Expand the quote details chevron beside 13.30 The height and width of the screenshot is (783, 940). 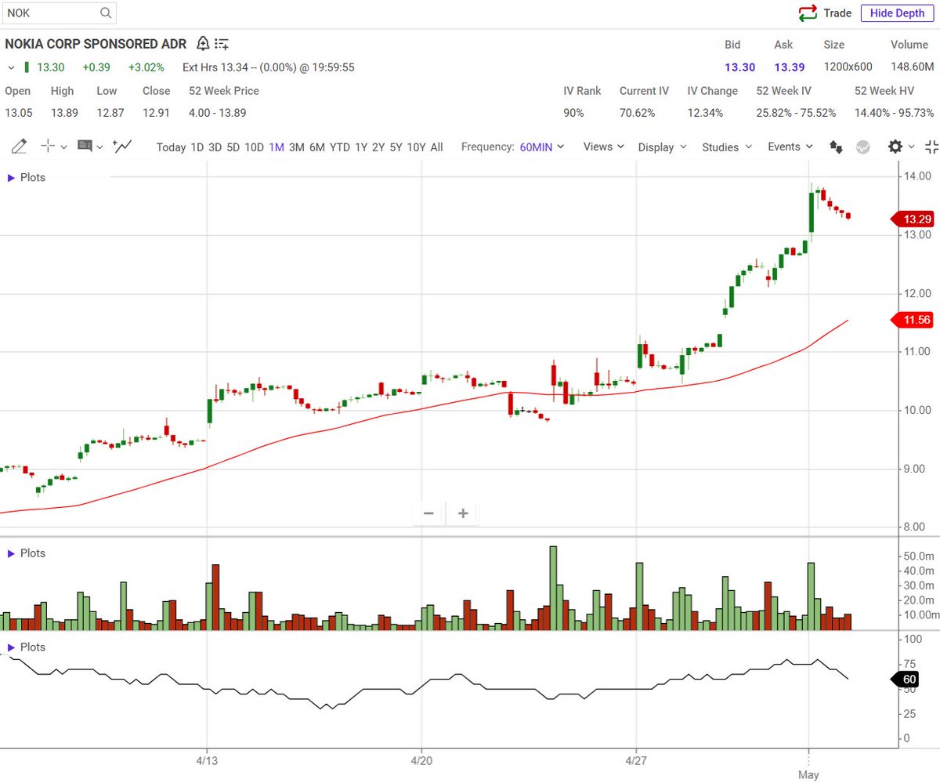point(11,68)
